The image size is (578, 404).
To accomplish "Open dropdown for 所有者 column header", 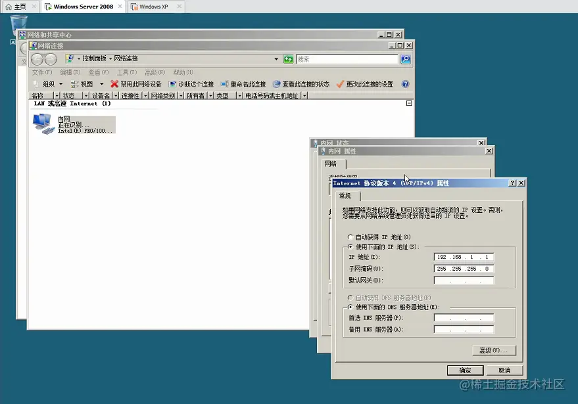I will [210, 95].
